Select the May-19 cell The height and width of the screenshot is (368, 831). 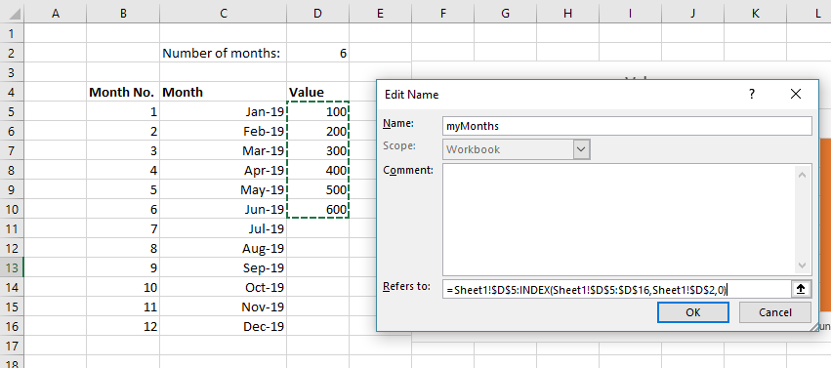223,190
